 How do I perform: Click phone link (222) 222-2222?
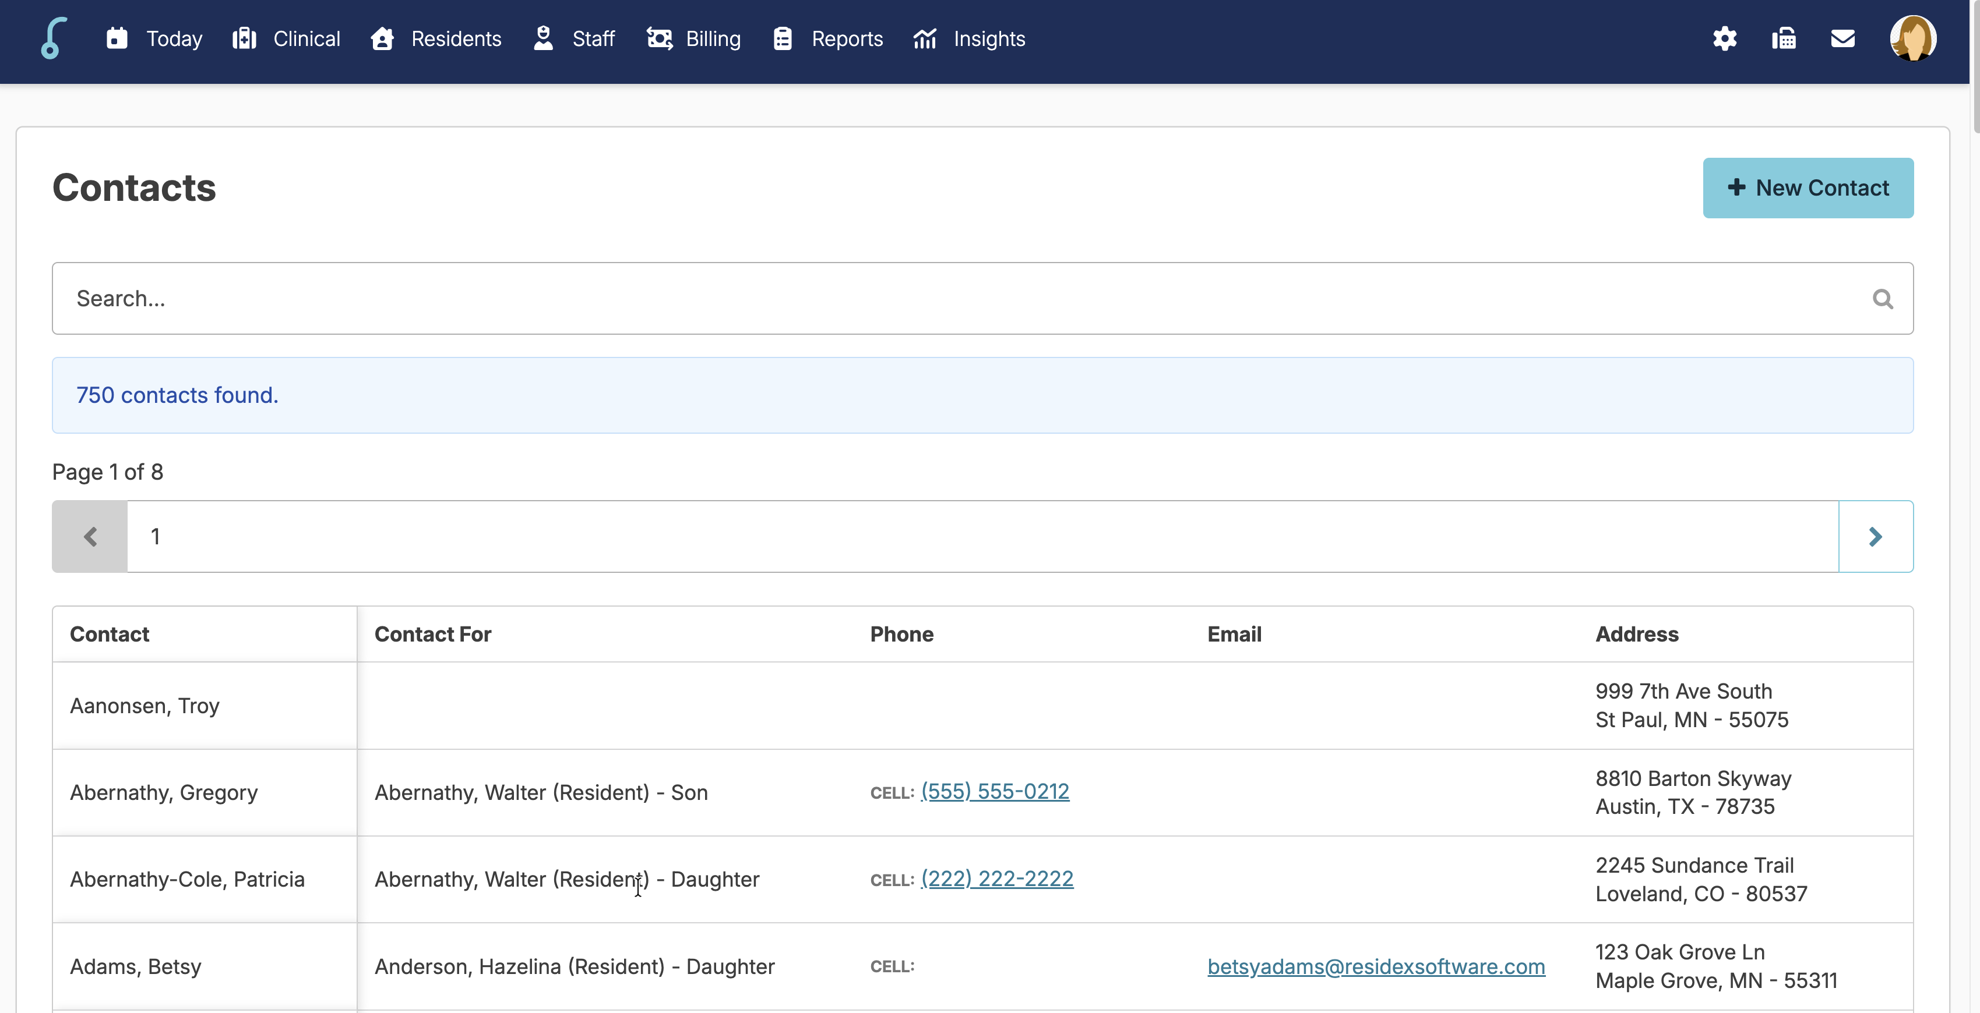click(997, 878)
